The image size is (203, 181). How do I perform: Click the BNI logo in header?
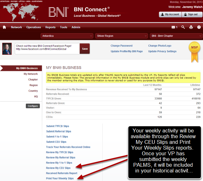58,12
